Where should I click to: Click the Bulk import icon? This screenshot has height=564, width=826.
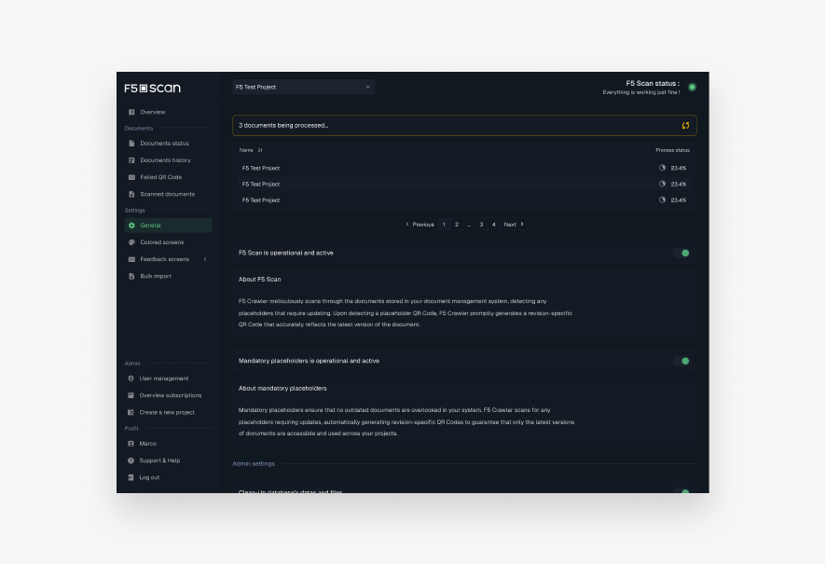click(x=131, y=276)
